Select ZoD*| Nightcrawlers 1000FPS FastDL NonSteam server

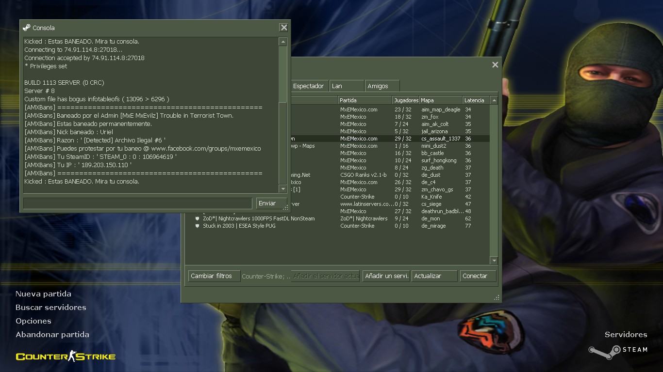click(x=338, y=218)
